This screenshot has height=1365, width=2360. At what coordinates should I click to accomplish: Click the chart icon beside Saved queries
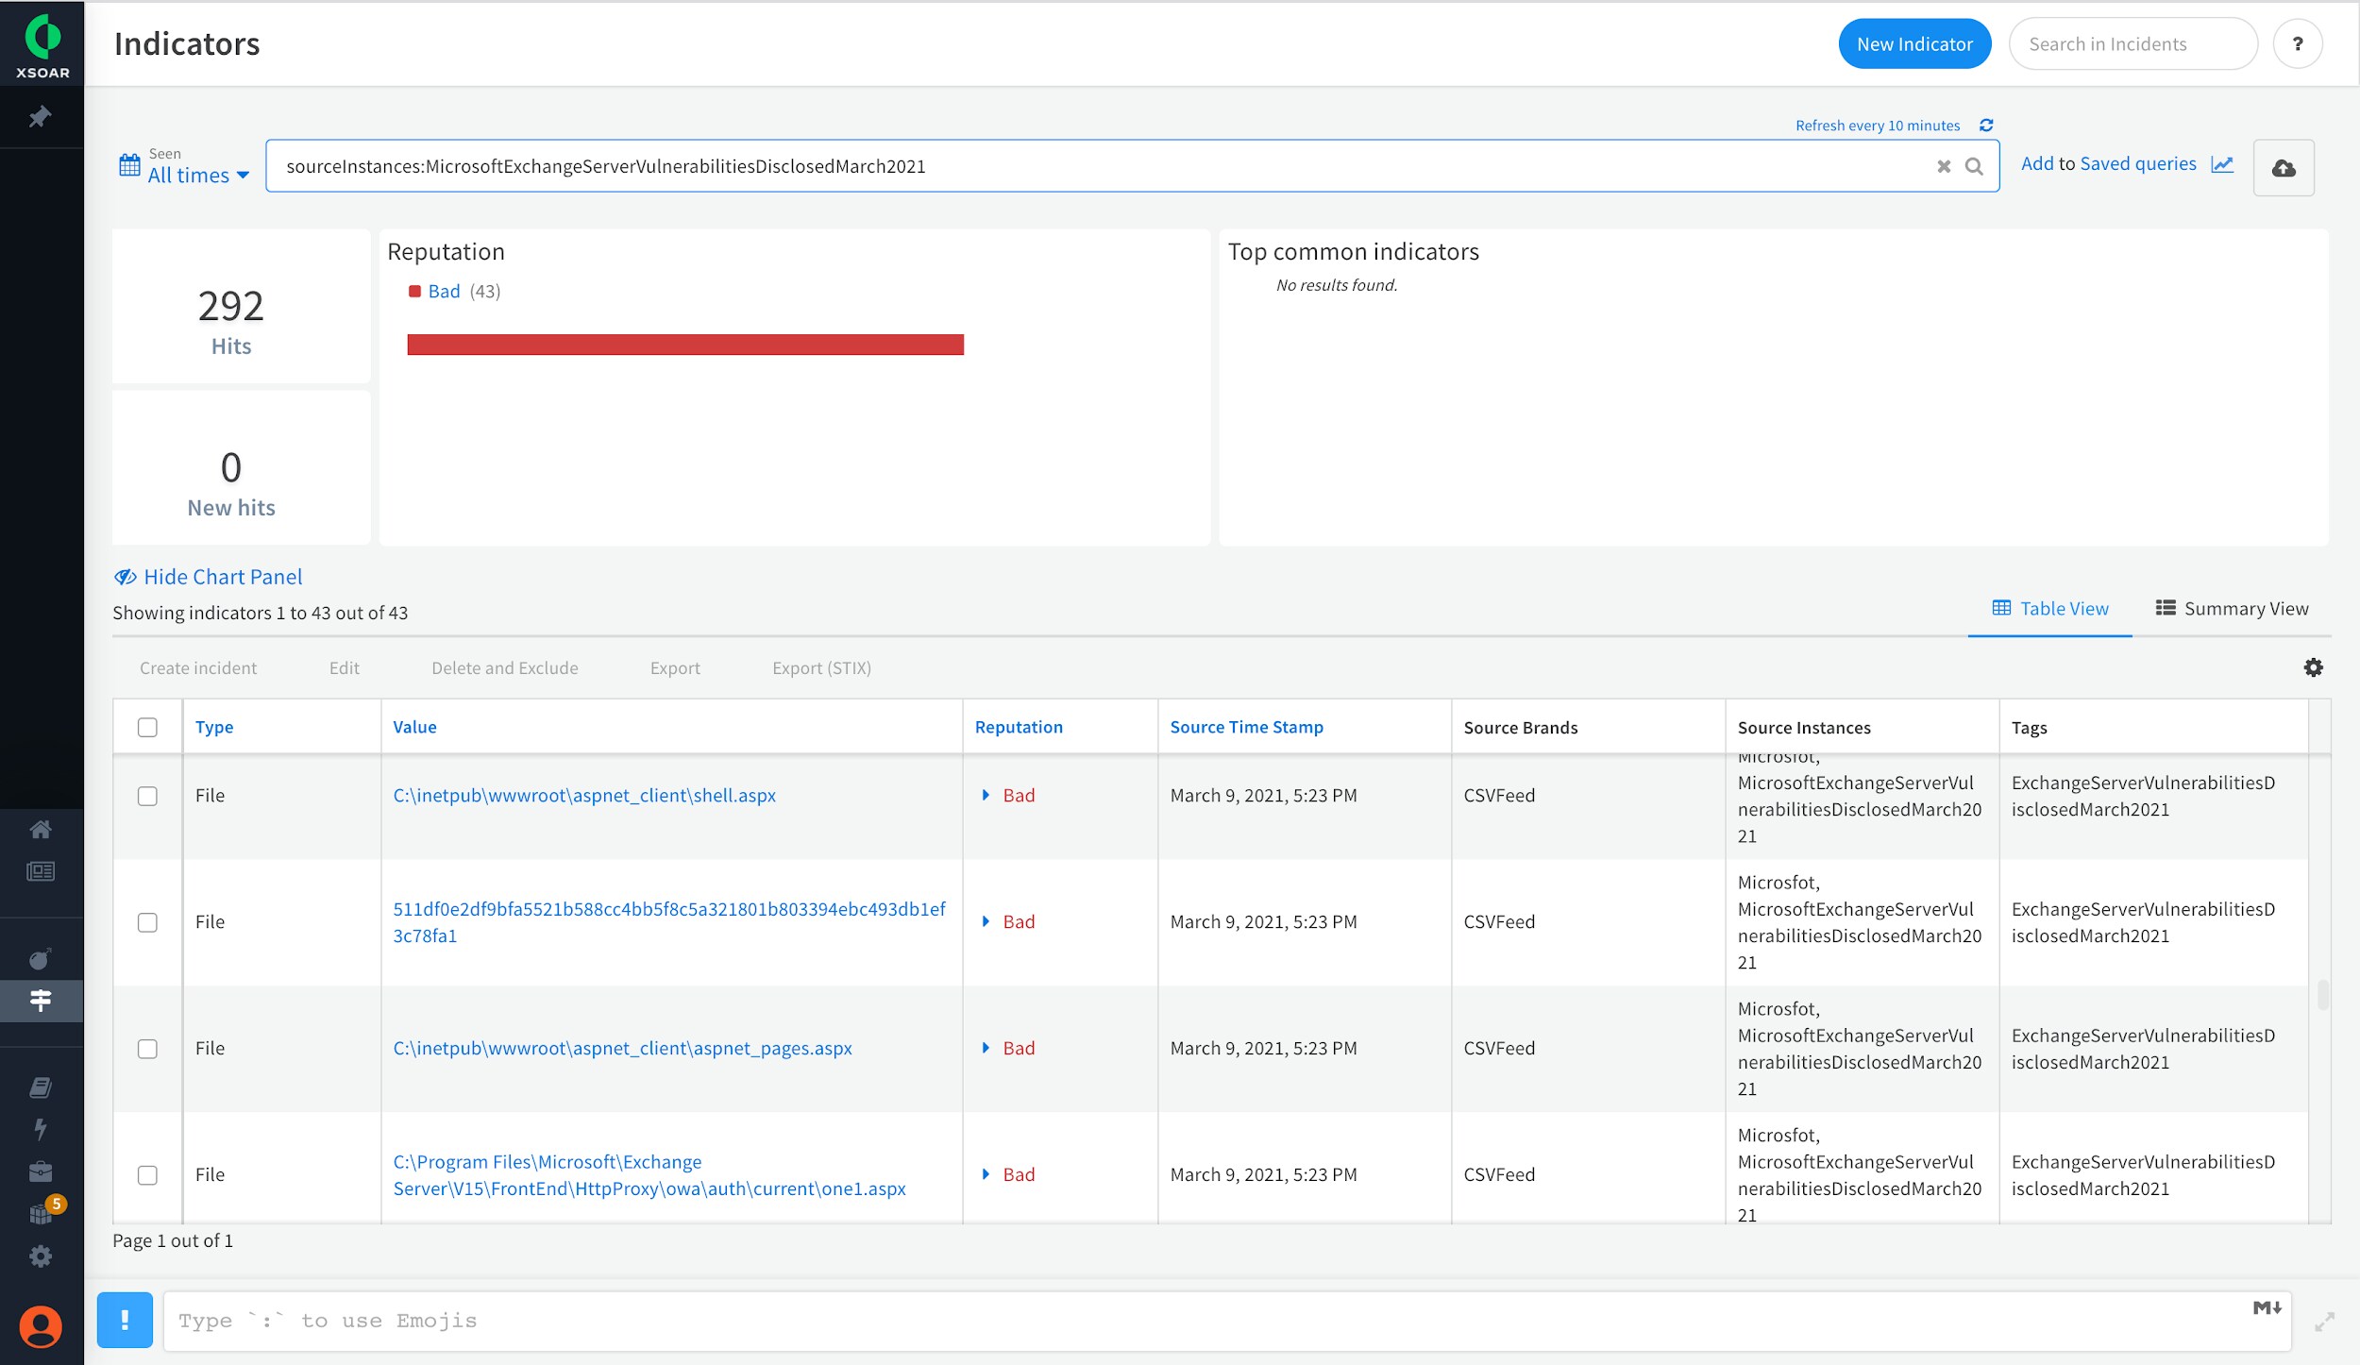click(x=2222, y=164)
